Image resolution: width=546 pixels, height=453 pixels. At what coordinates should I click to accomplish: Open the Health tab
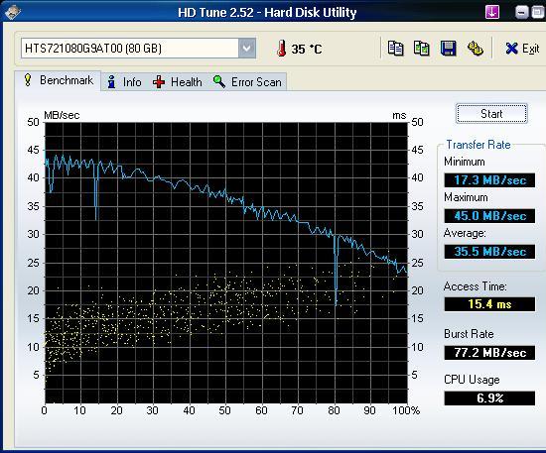point(178,82)
